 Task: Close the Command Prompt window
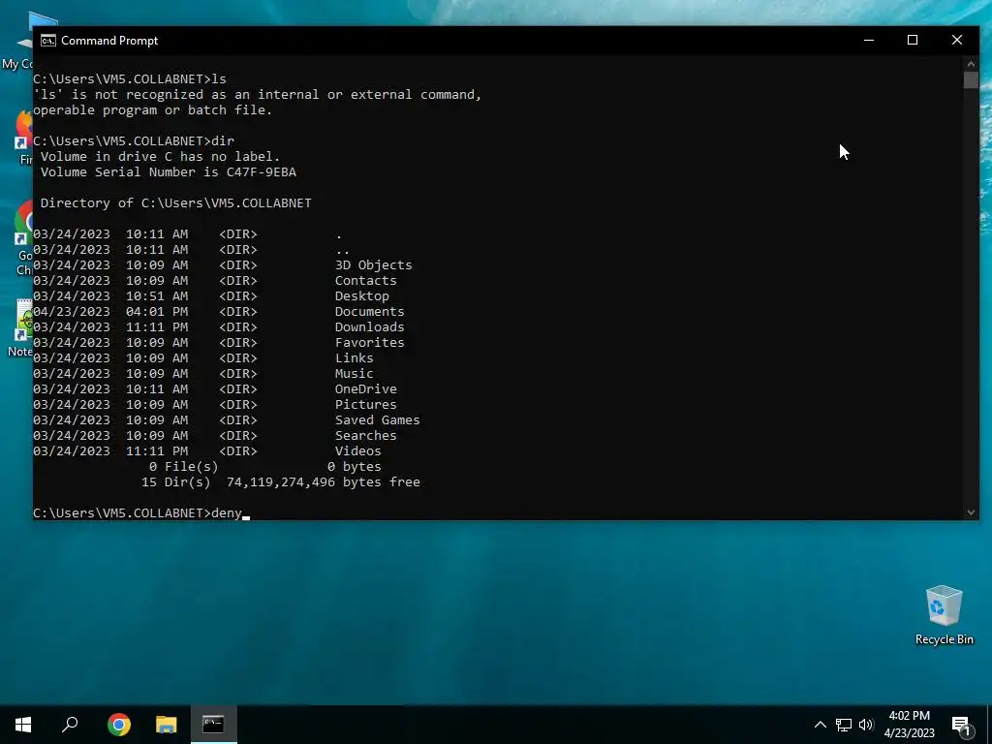(x=956, y=40)
